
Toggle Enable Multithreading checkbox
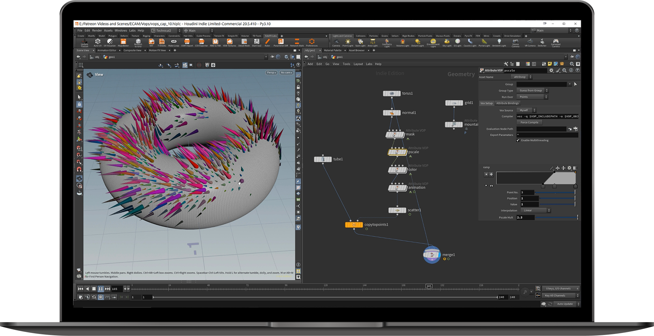[518, 140]
